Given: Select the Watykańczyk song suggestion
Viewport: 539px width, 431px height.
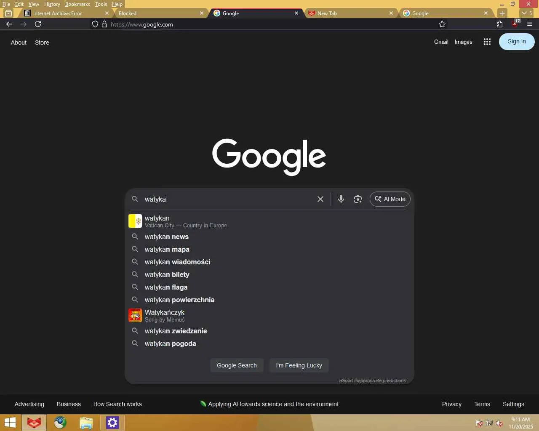Looking at the screenshot, I should [x=269, y=316].
